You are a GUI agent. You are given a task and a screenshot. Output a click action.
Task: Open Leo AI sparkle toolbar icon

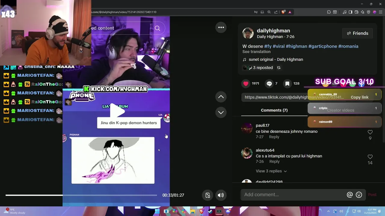(362, 12)
